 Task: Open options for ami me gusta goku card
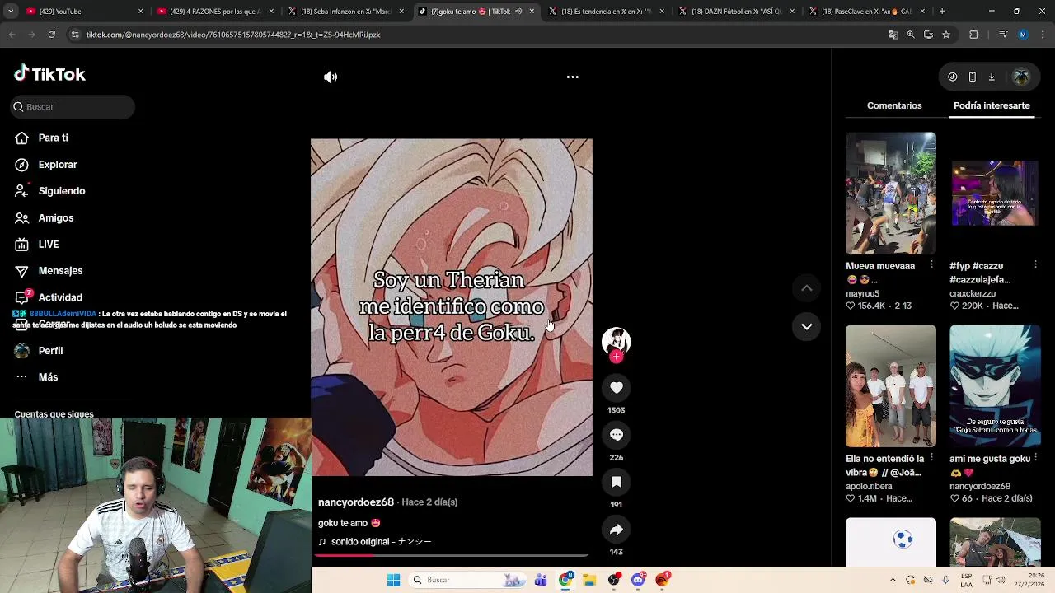pyautogui.click(x=1035, y=457)
